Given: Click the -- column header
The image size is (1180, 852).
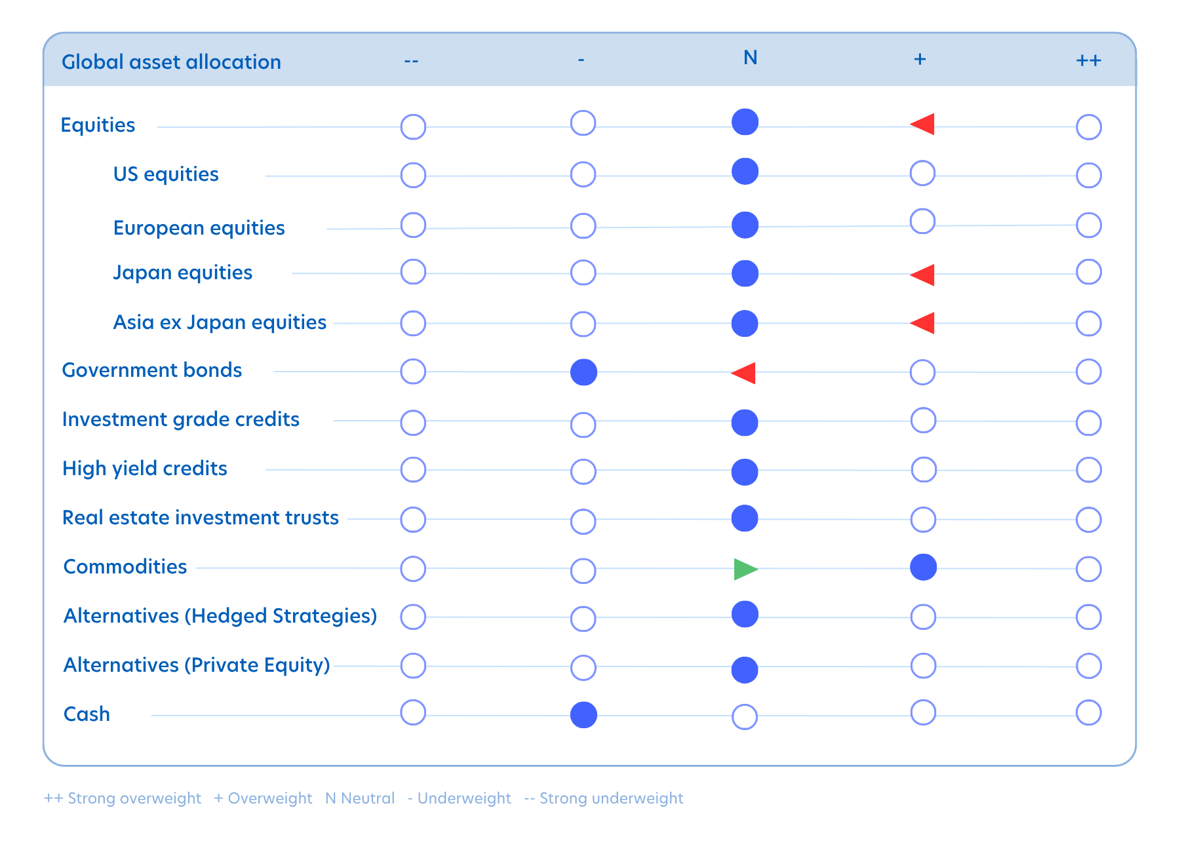Looking at the screenshot, I should [411, 61].
